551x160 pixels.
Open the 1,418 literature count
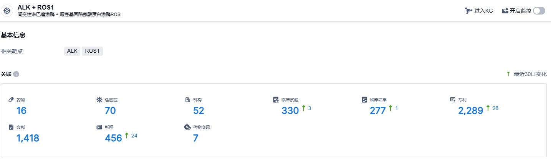click(x=28, y=138)
